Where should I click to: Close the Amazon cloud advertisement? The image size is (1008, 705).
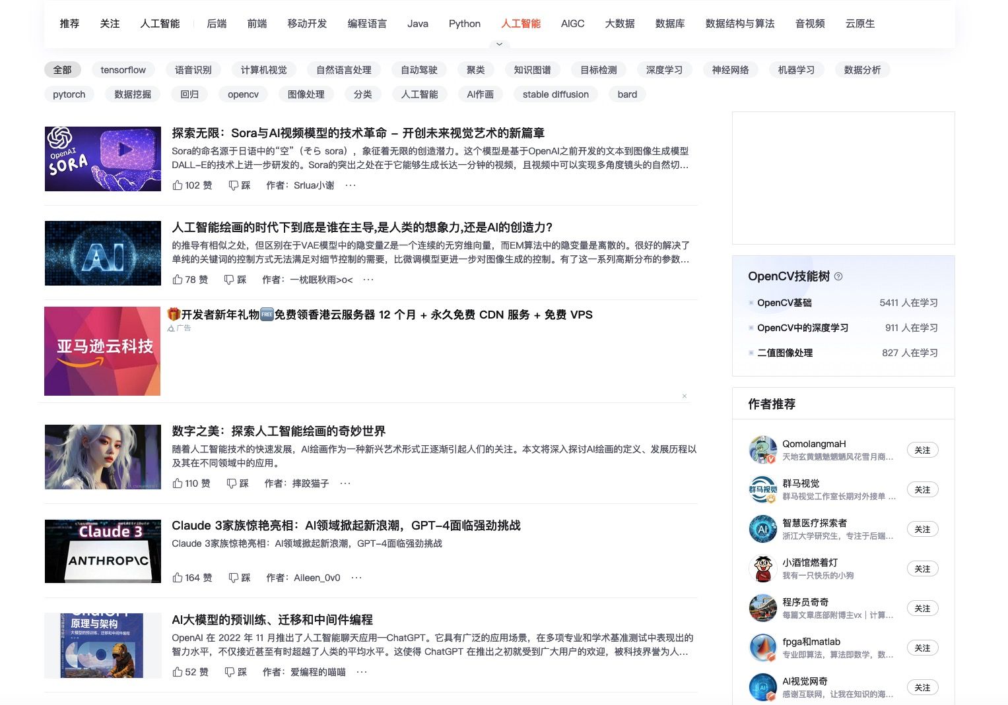pyautogui.click(x=685, y=396)
